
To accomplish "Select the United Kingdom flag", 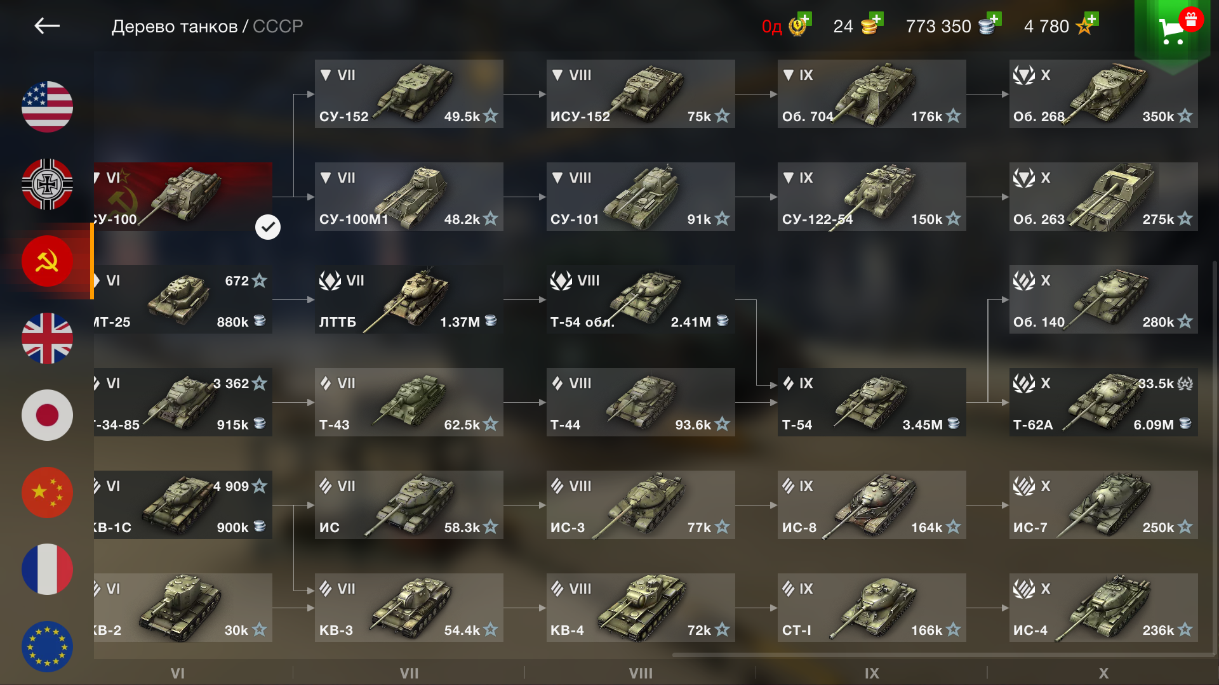I will (x=47, y=338).
